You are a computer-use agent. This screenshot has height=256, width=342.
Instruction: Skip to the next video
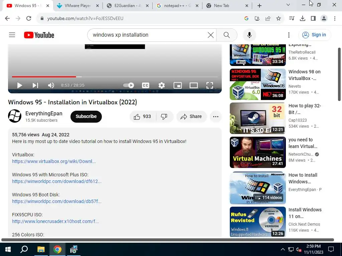(x=35, y=85)
